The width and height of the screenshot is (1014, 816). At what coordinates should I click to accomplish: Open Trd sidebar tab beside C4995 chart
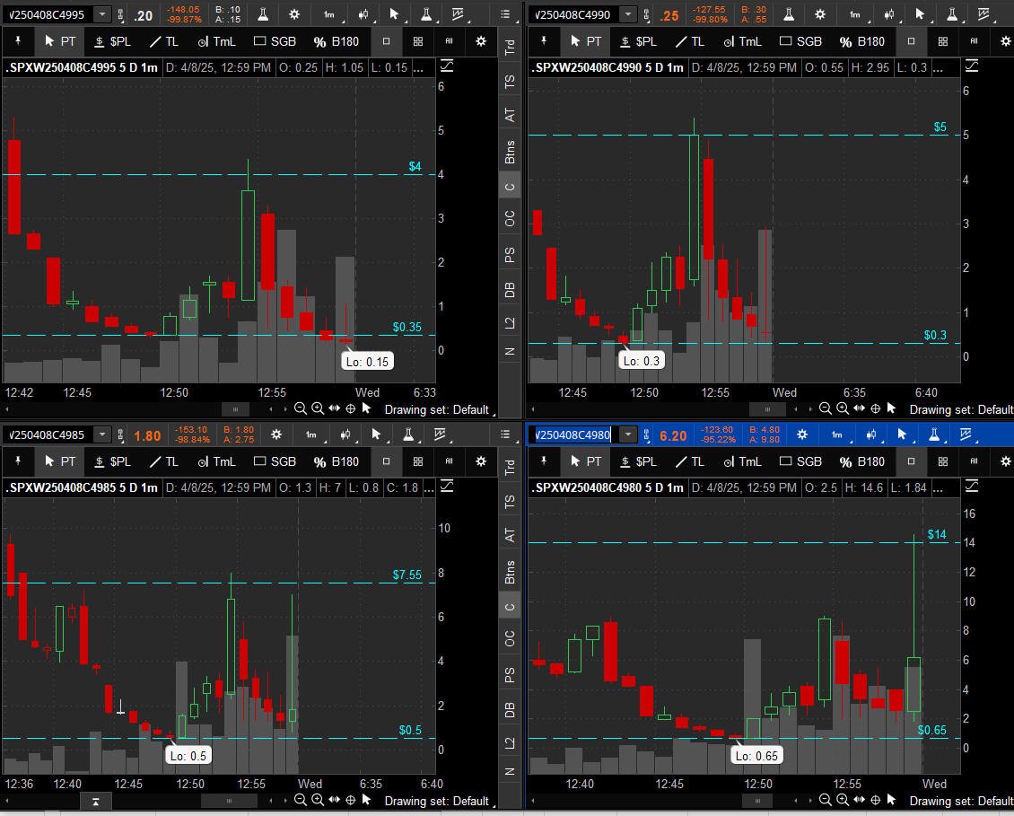(511, 47)
